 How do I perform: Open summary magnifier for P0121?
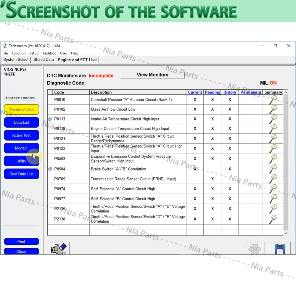273,139
